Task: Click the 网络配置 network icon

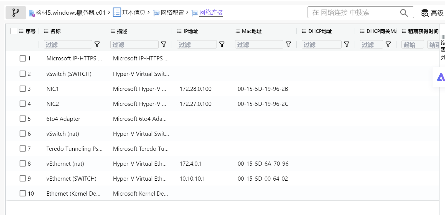Action: tap(156, 13)
